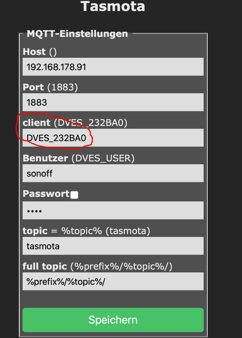
Task: Click the MQTT-Einstellungen section legend
Action: click(77, 34)
